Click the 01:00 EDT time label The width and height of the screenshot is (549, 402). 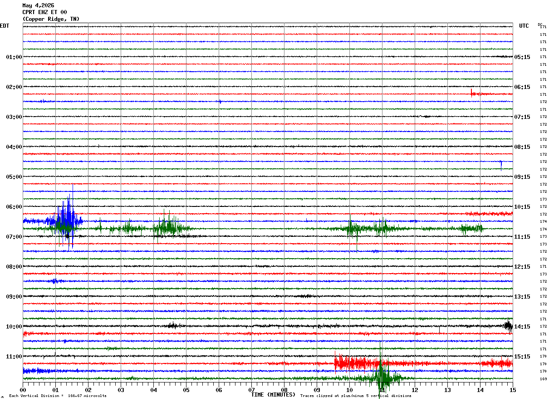tap(14, 57)
